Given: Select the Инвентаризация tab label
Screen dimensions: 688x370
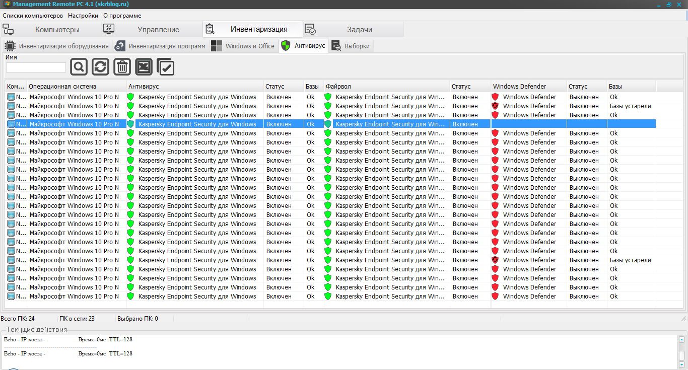Looking at the screenshot, I should click(259, 29).
